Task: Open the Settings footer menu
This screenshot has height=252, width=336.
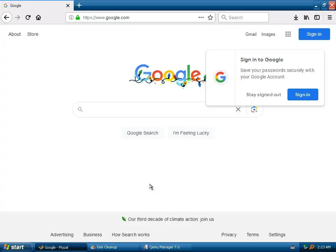Action: click(277, 235)
